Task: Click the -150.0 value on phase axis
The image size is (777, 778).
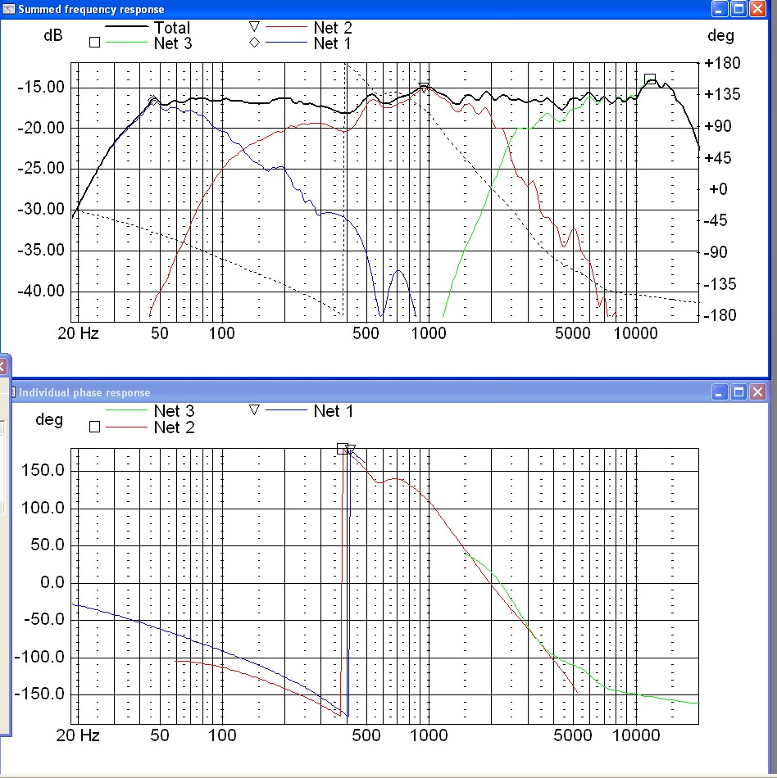Action: tap(39, 694)
